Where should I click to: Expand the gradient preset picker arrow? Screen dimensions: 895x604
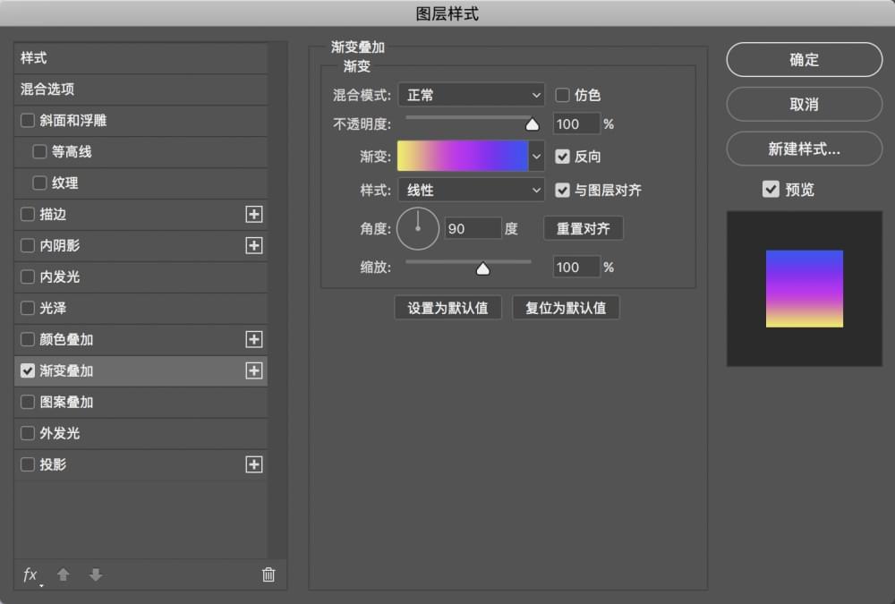pos(537,156)
